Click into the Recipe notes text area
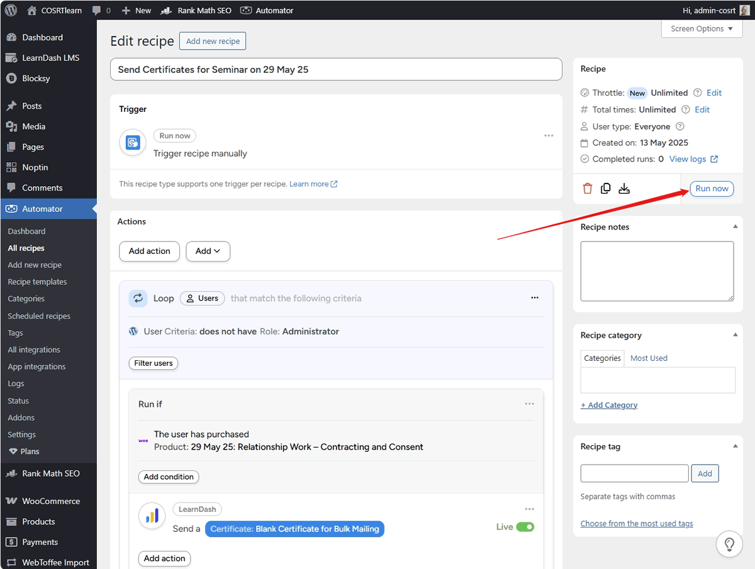Image resolution: width=755 pixels, height=569 pixels. pyautogui.click(x=657, y=272)
